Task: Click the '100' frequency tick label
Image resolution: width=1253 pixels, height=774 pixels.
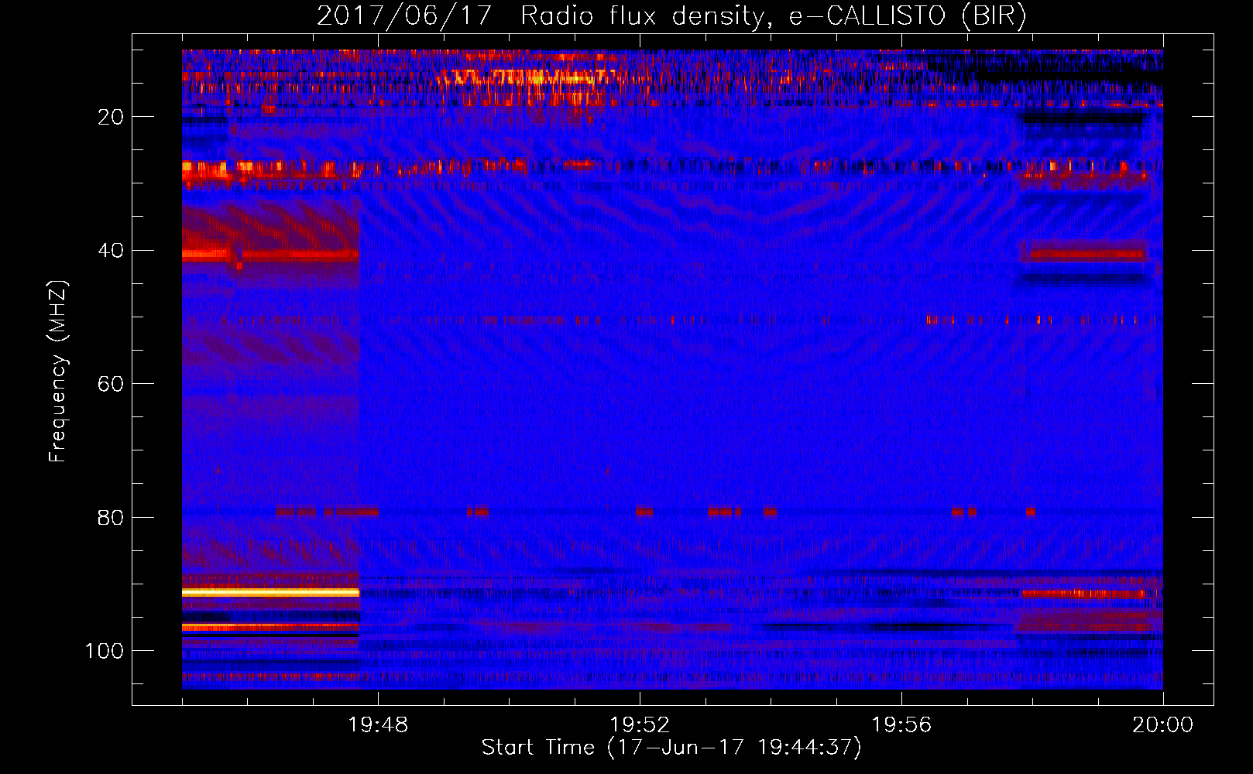Action: coord(105,651)
